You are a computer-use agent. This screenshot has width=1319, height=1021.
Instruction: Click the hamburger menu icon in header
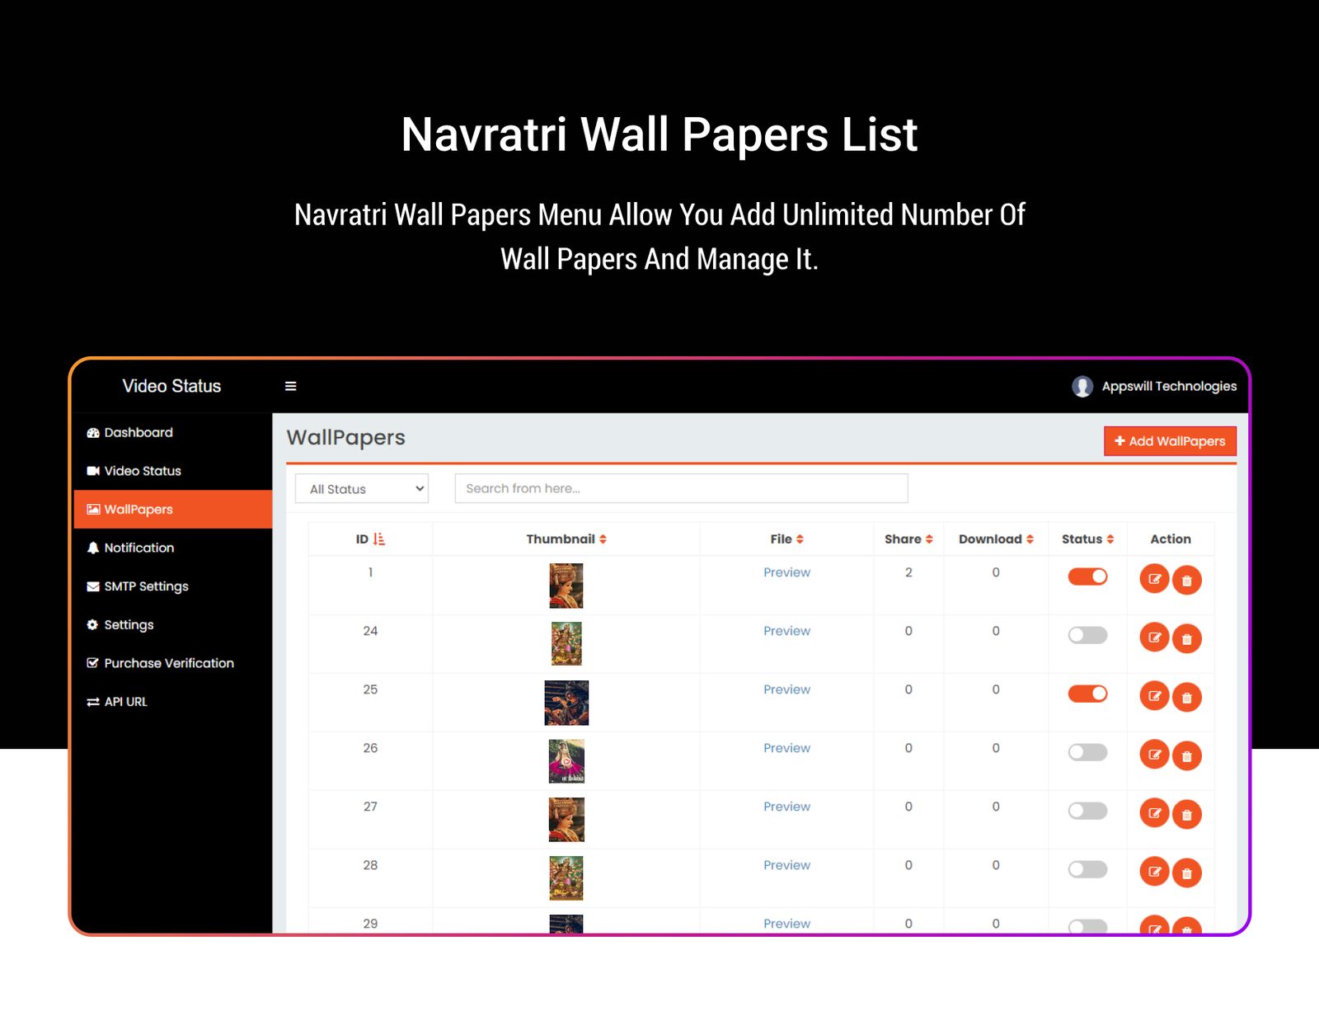pyautogui.click(x=290, y=386)
